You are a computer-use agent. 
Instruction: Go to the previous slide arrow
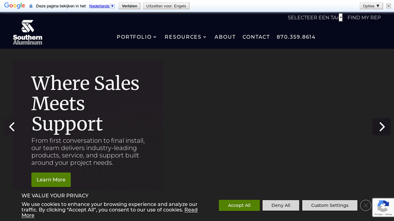point(12,127)
